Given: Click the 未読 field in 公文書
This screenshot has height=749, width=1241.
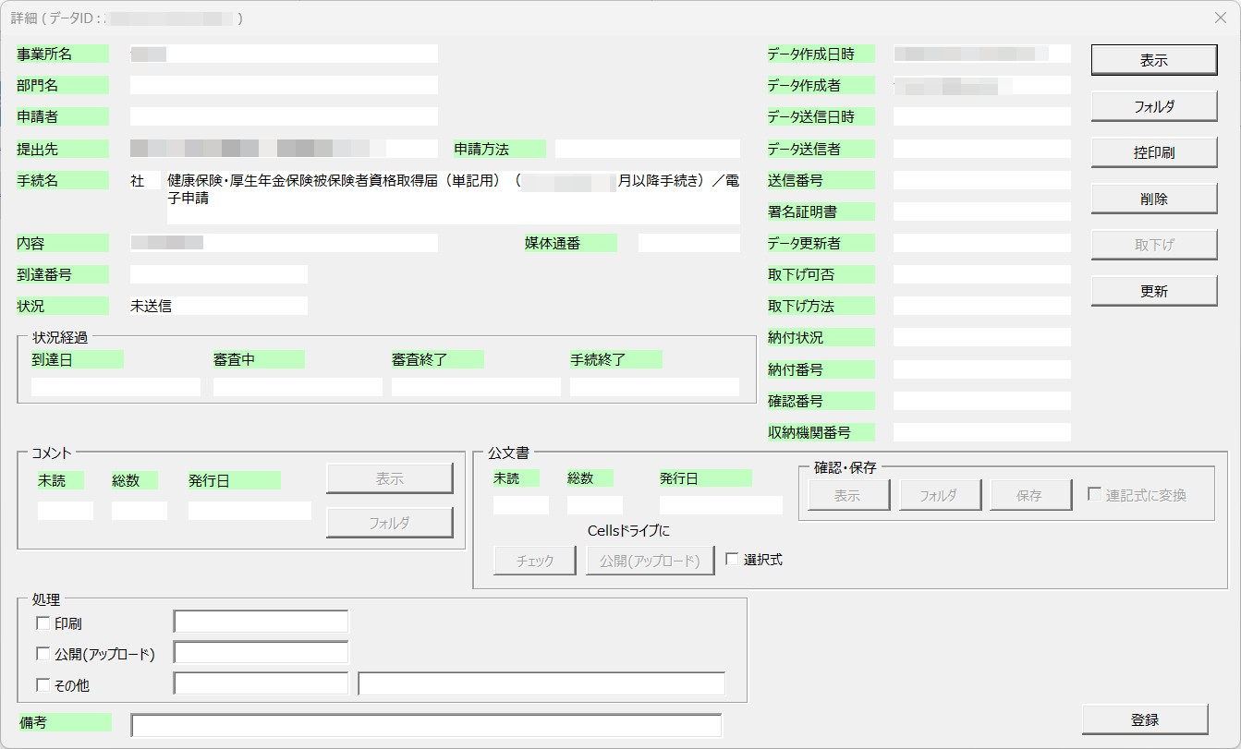Looking at the screenshot, I should [x=521, y=505].
